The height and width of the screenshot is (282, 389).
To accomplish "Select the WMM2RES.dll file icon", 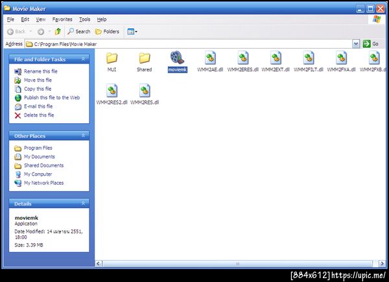I will (145, 91).
